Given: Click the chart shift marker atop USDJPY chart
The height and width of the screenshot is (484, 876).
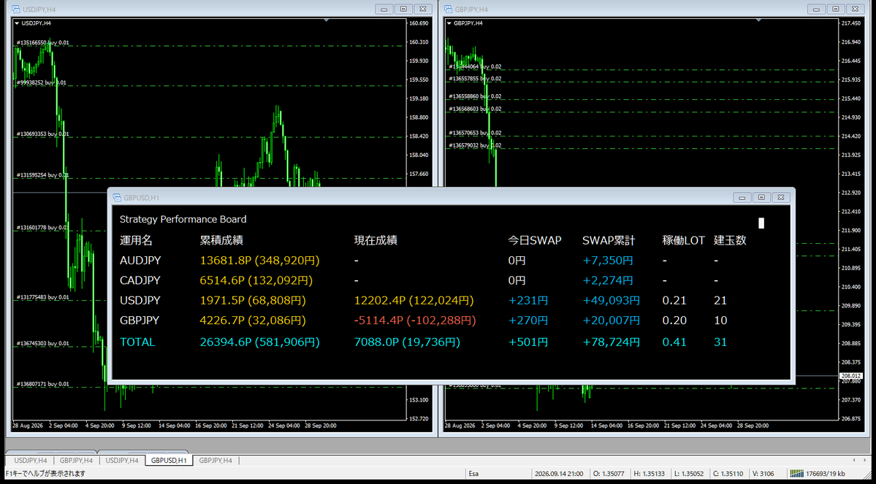Looking at the screenshot, I should 327,20.
